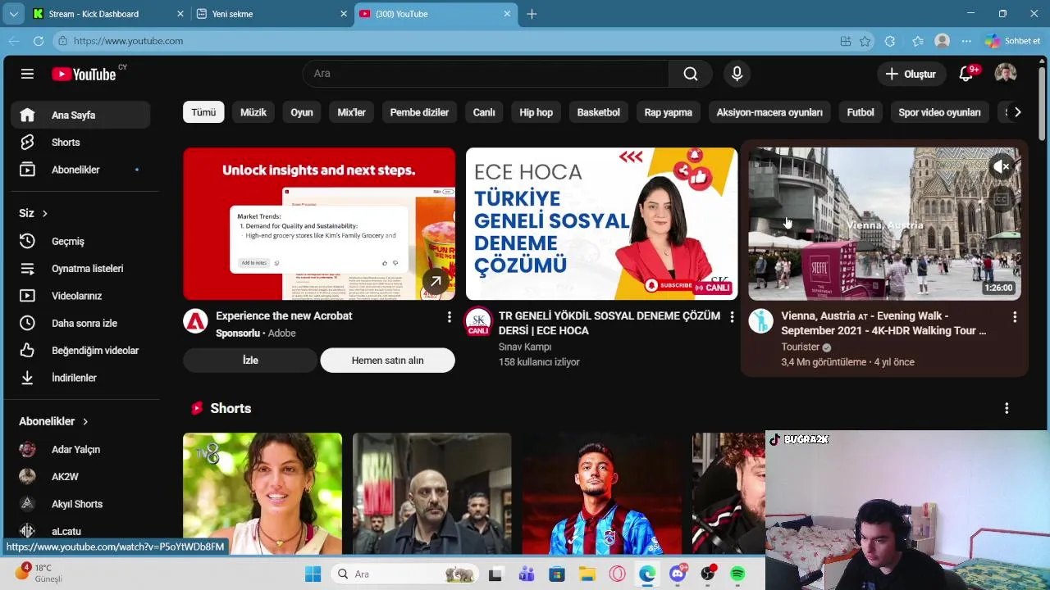Go to the YouTube logo home link
Image resolution: width=1050 pixels, height=590 pixels.
coord(84,75)
